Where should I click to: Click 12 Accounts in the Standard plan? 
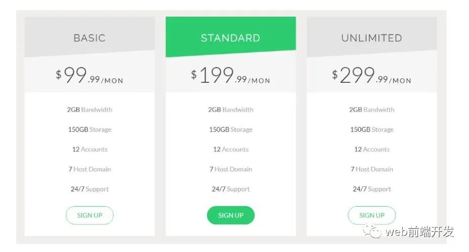[x=230, y=149]
